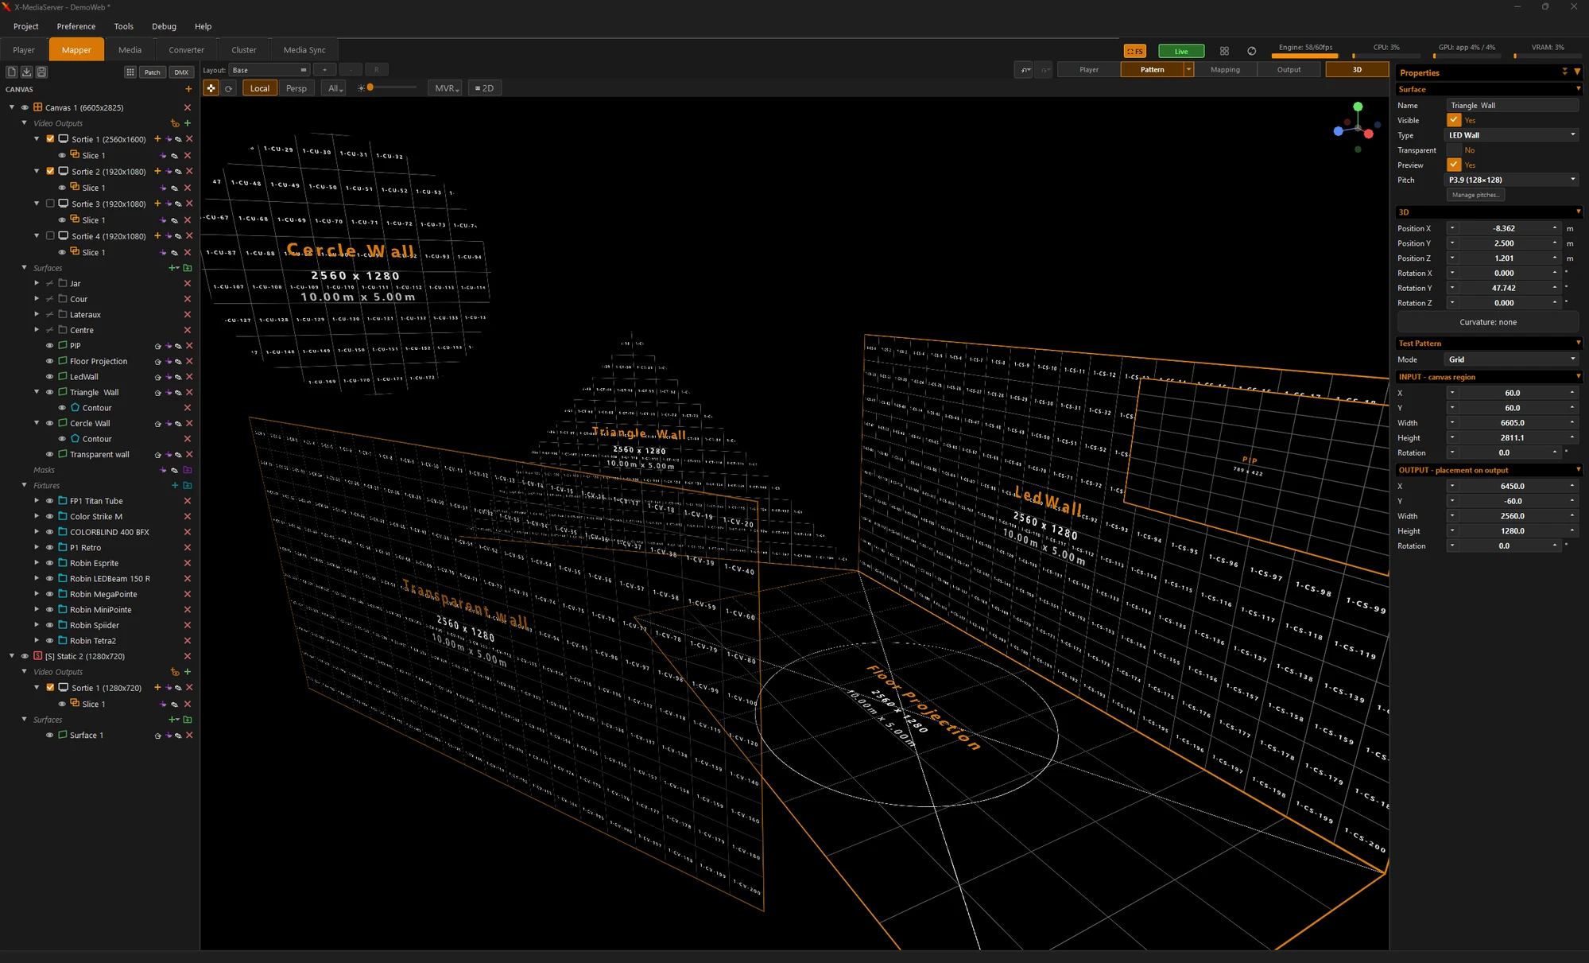Click the save disk icon
Screen dimensions: 1589x963
[41, 72]
